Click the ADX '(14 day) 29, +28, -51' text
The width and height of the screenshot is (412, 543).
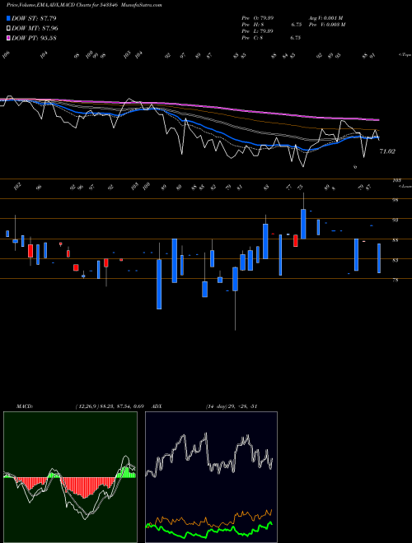232,406
